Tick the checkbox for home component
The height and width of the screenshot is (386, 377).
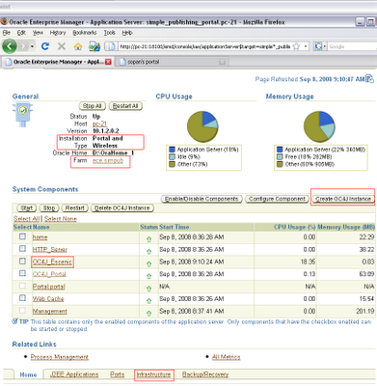(x=22, y=236)
